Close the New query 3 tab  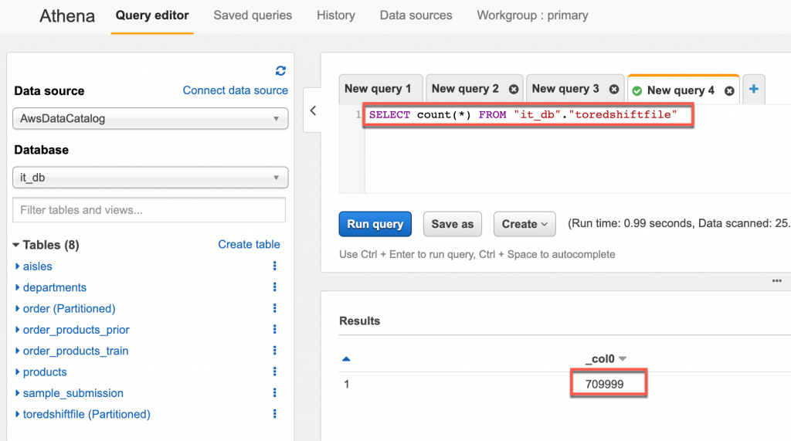pos(614,90)
